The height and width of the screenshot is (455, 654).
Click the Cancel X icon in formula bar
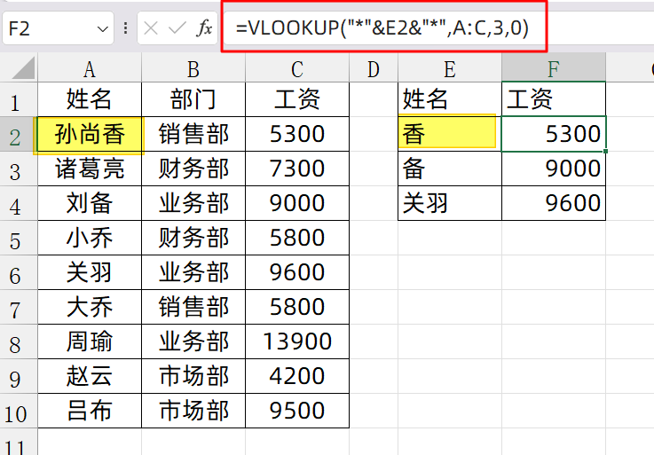(151, 28)
